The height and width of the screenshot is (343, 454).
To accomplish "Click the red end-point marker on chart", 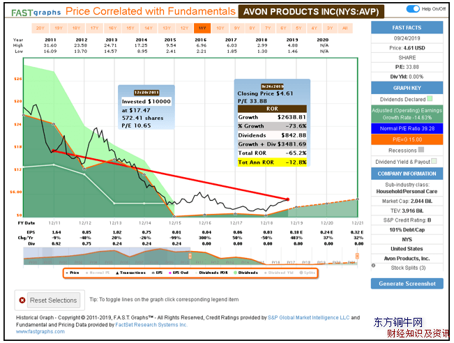I will click(287, 199).
